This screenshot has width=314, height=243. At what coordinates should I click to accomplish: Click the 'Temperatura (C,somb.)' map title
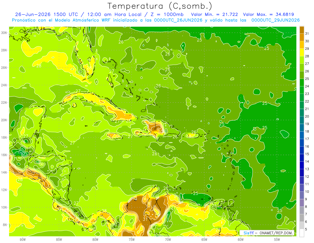[160, 6]
